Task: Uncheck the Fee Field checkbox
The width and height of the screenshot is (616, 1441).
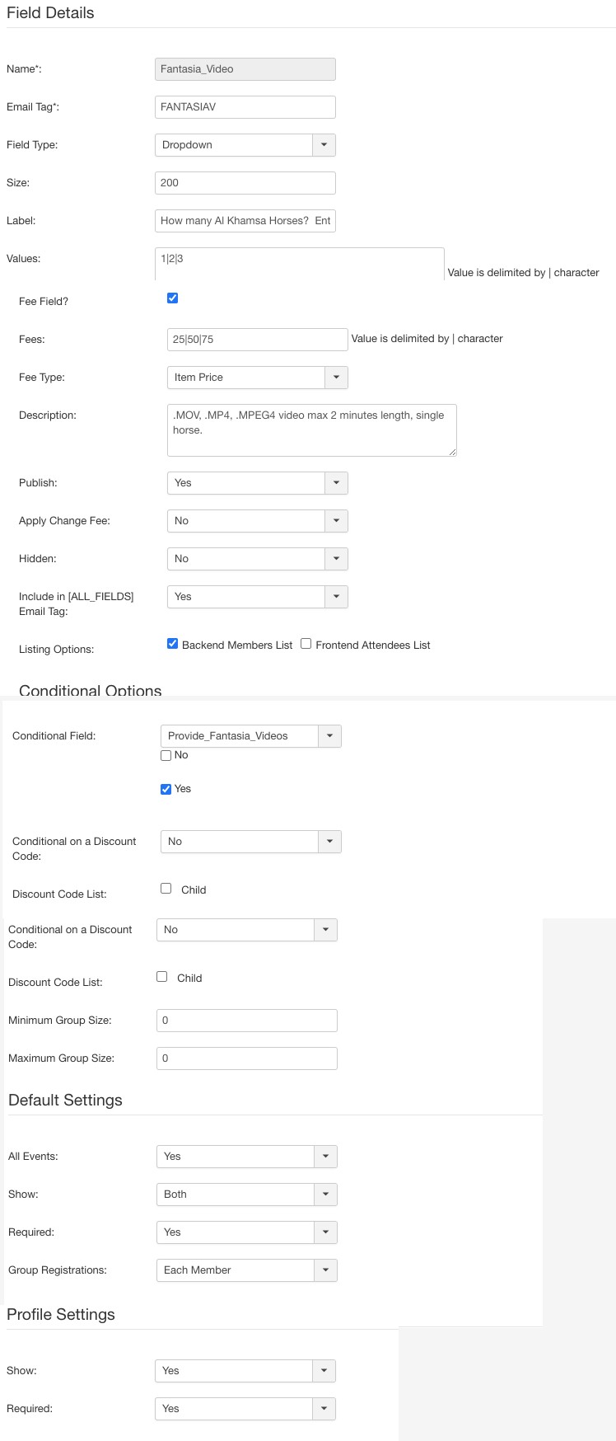Action: click(x=173, y=298)
